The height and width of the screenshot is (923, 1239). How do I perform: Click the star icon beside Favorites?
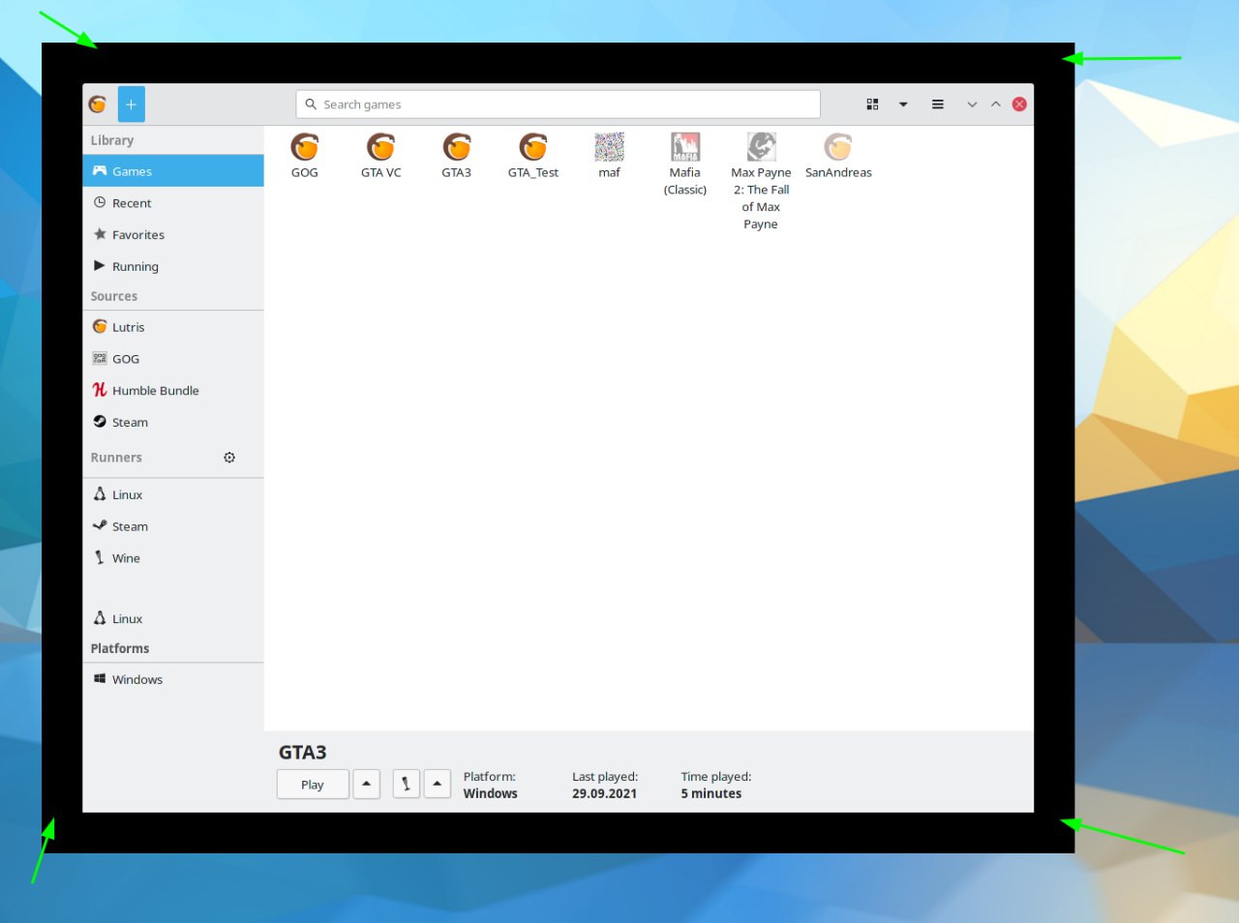[100, 234]
